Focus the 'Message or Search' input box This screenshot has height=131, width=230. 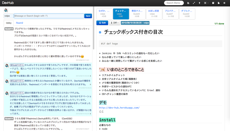coord(49,16)
